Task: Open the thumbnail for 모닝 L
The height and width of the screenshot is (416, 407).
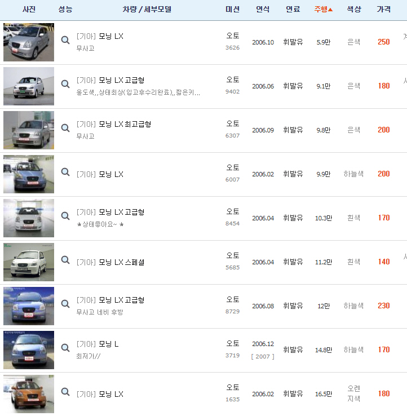Action: 29,350
